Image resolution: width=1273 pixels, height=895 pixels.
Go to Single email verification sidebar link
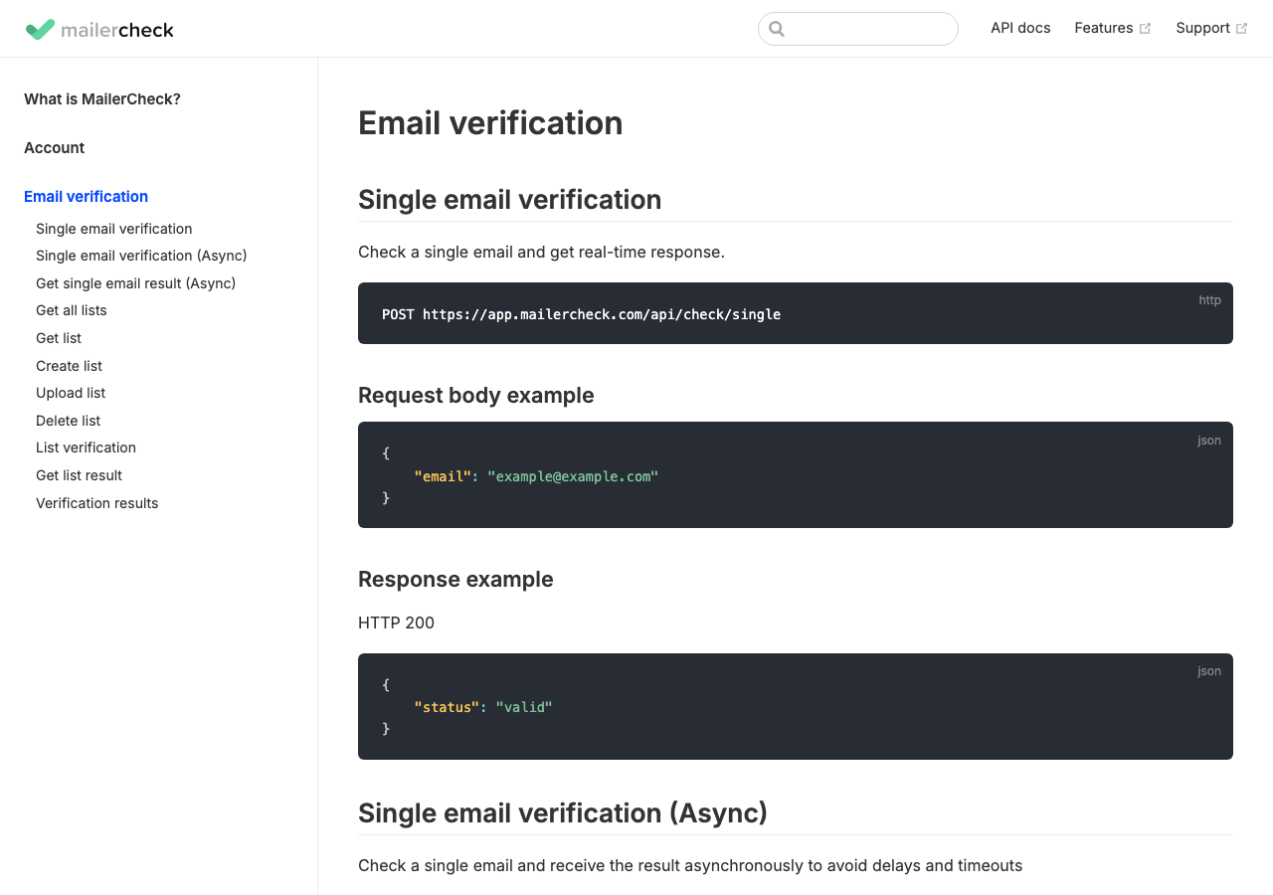pyautogui.click(x=114, y=229)
